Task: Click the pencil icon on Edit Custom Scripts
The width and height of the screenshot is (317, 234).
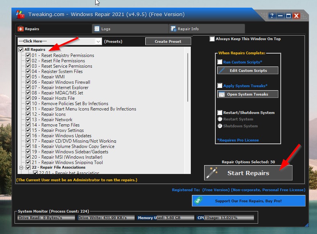Action: (x=222, y=70)
